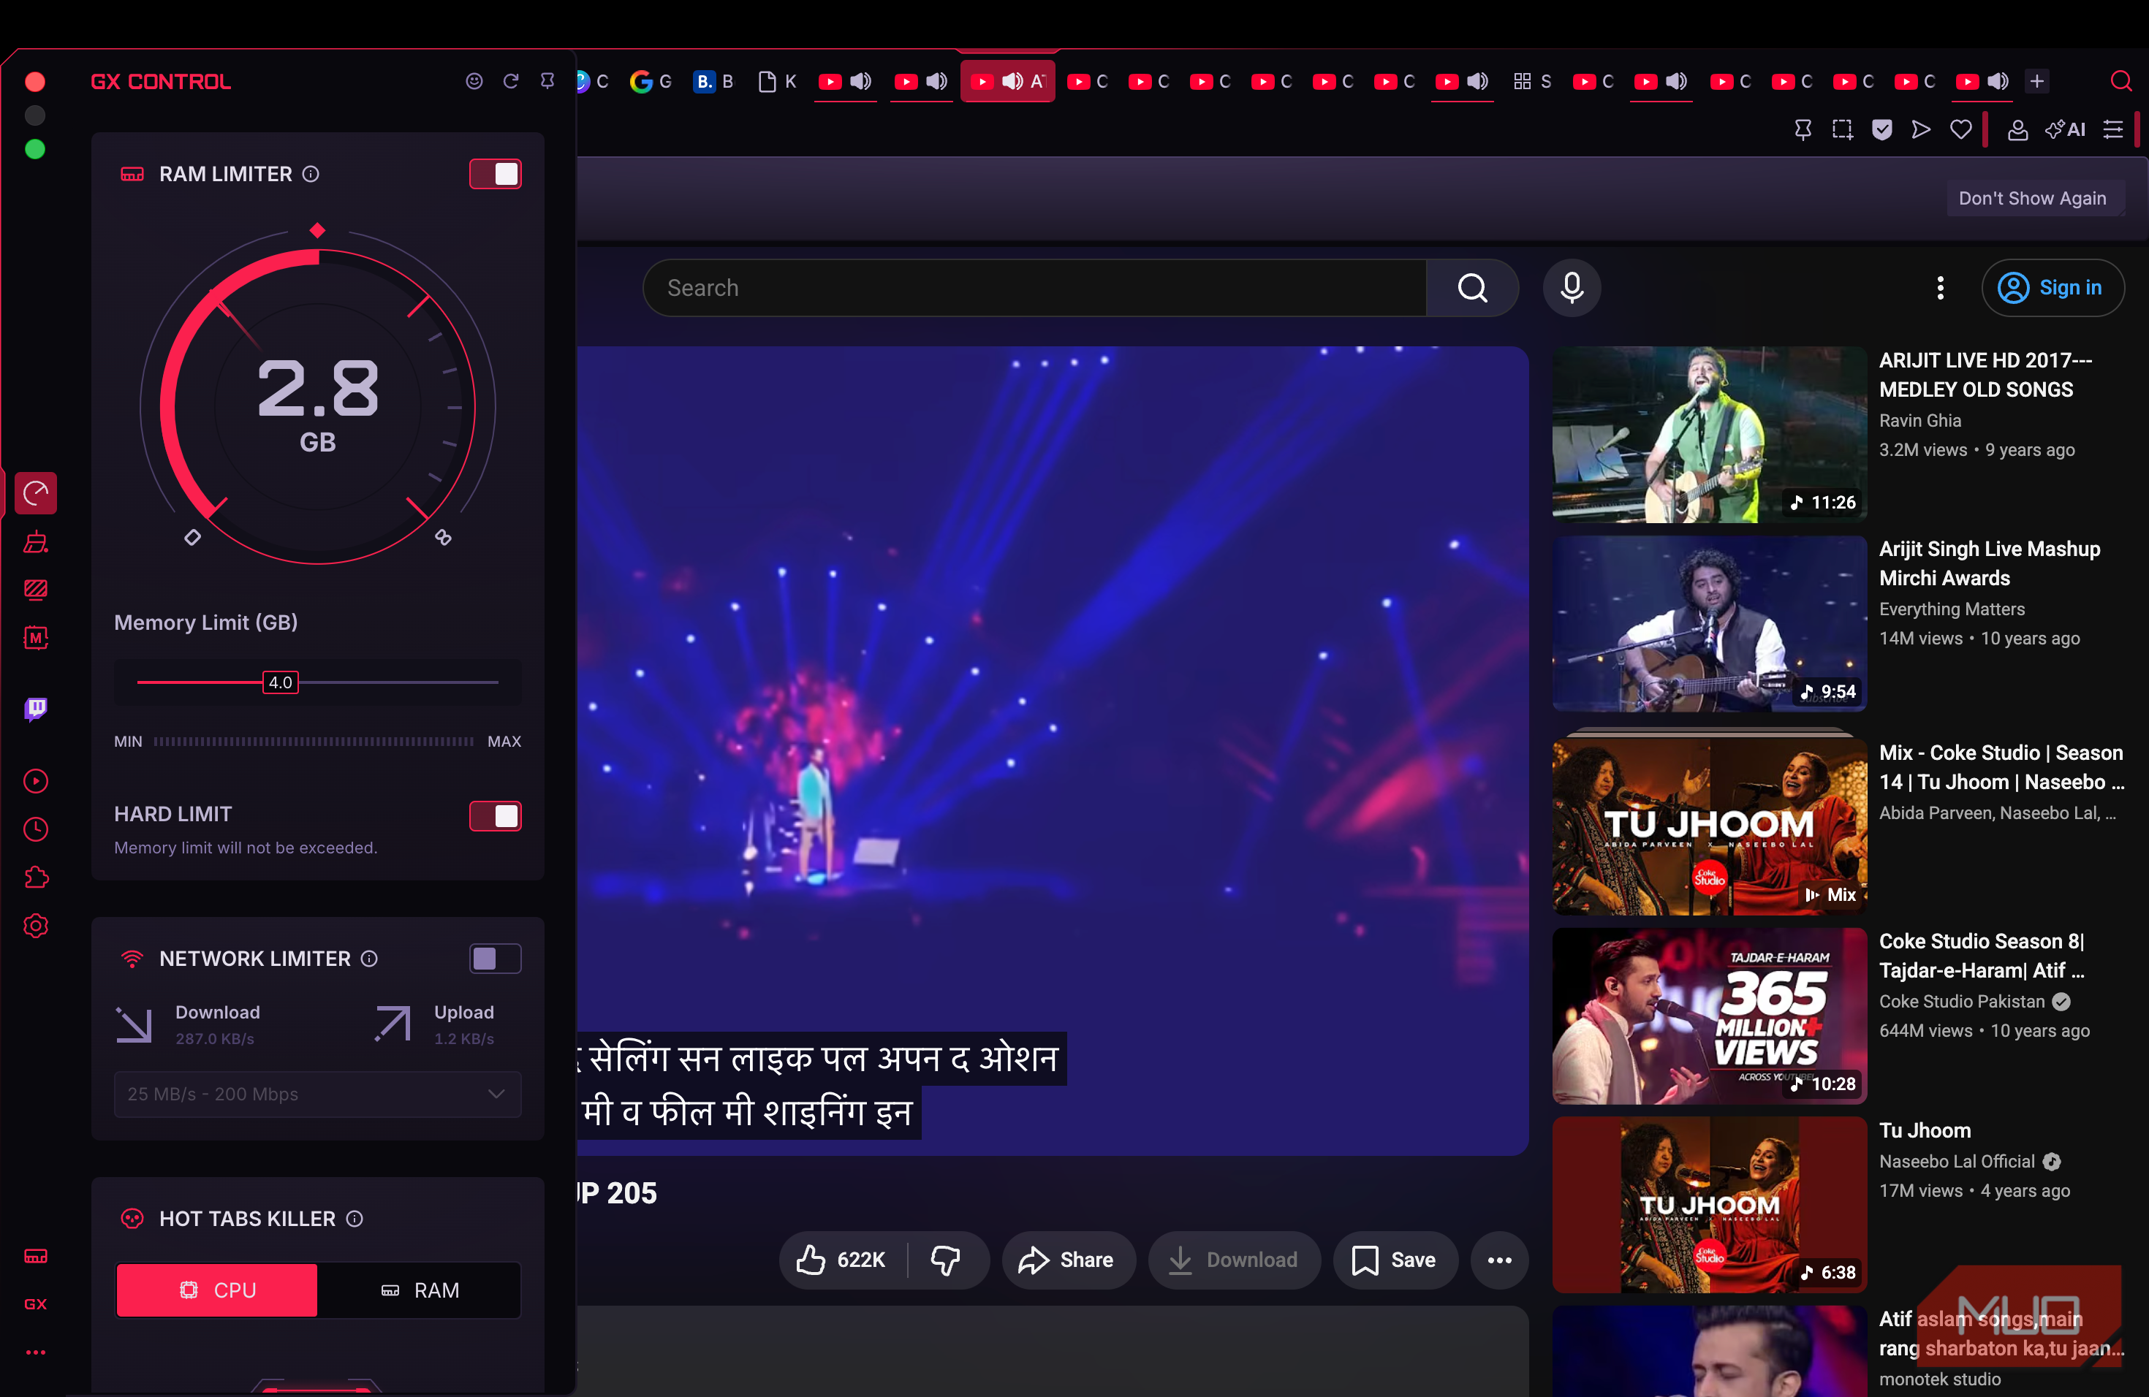Image resolution: width=2149 pixels, height=1397 pixels.
Task: Click the smiley feedback icon in GX Control header
Action: pos(474,81)
